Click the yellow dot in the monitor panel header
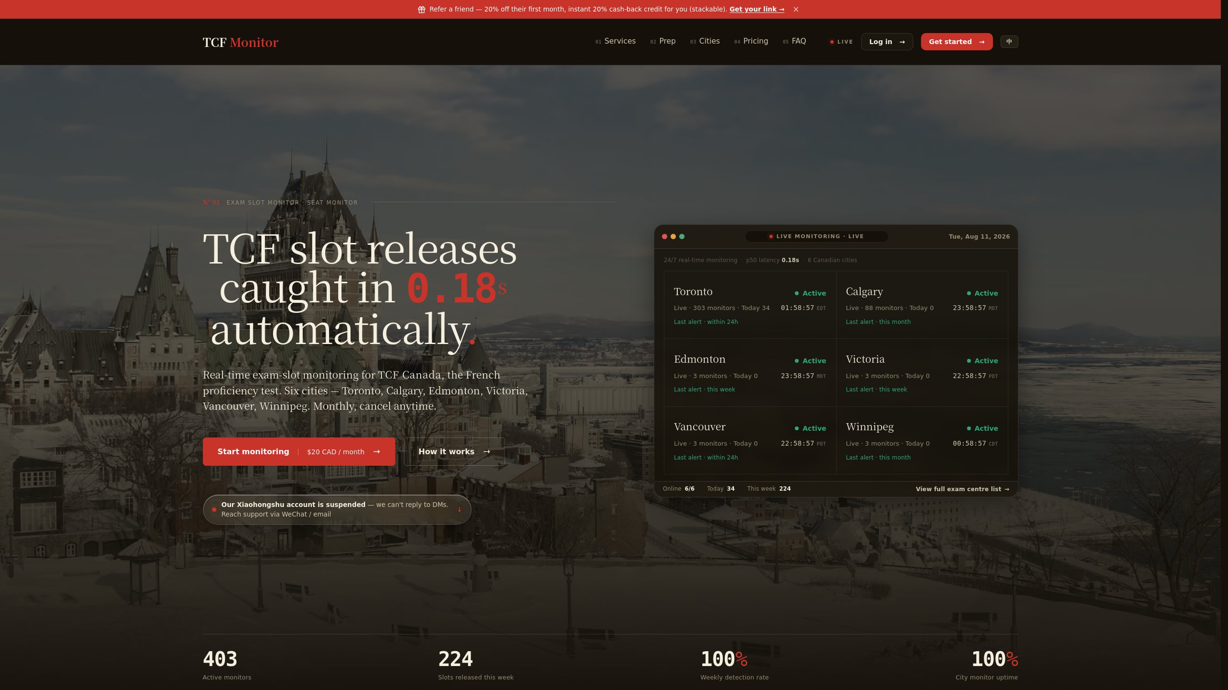Screen dimensions: 1228x690 pyautogui.click(x=673, y=236)
